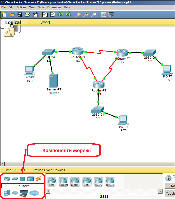Open the File menu

[3, 7]
